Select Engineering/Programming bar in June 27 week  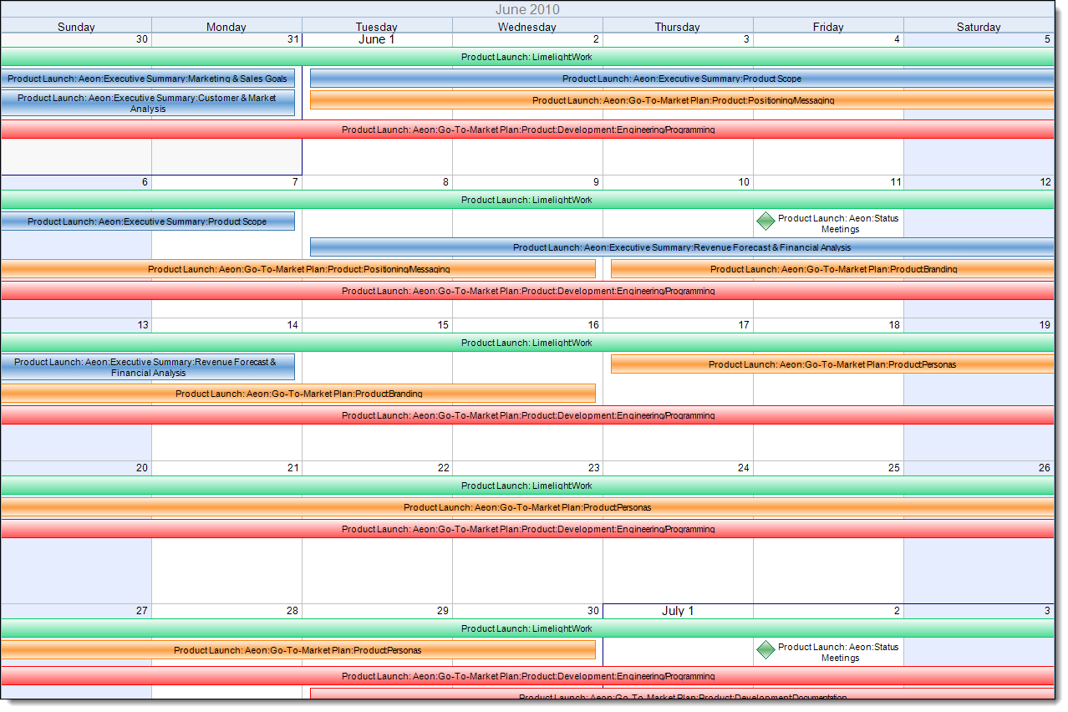coord(527,676)
